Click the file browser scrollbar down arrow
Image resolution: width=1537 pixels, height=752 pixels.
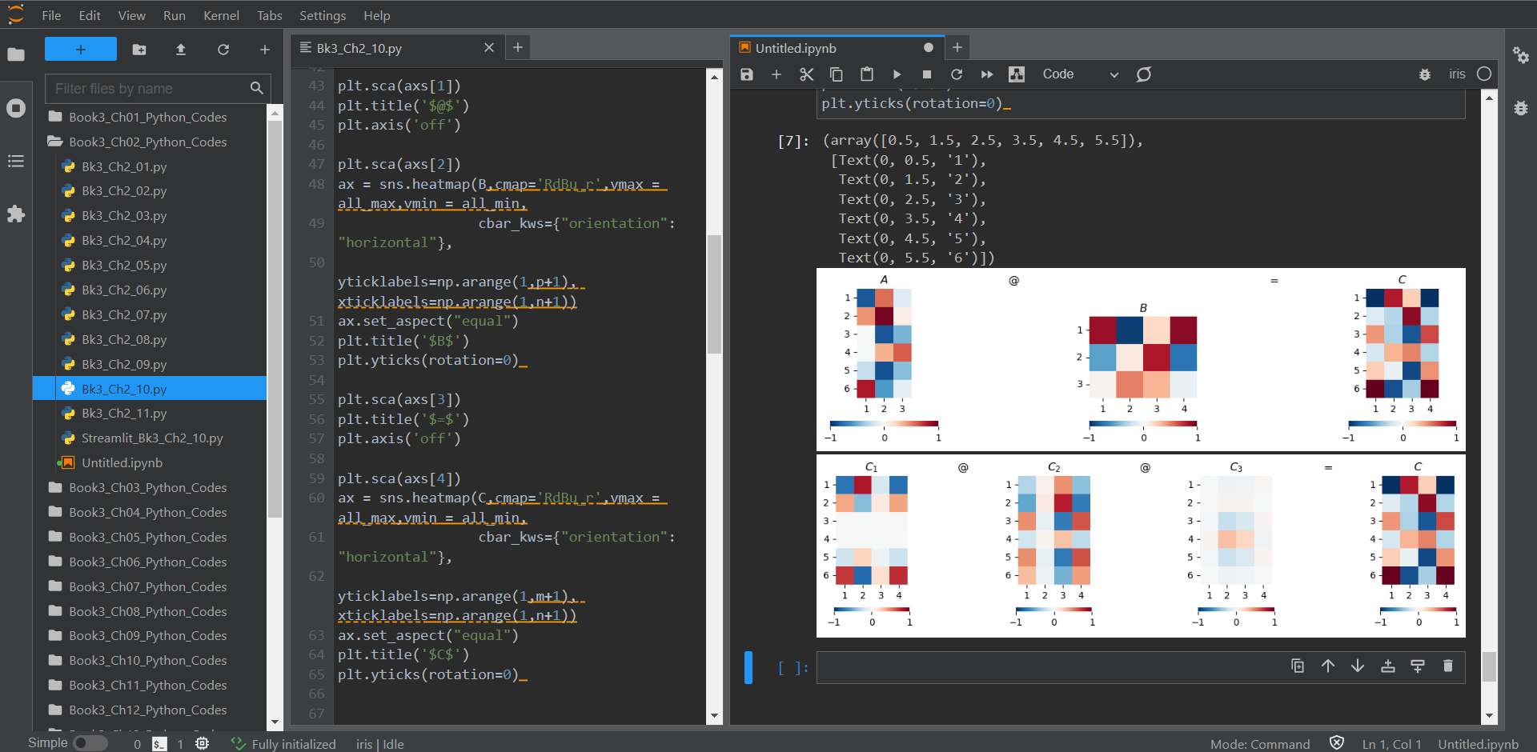[x=275, y=722]
